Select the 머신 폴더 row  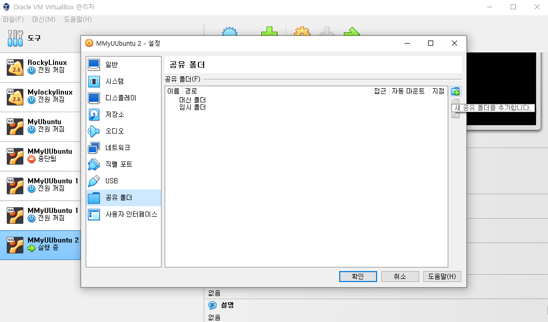click(x=192, y=100)
